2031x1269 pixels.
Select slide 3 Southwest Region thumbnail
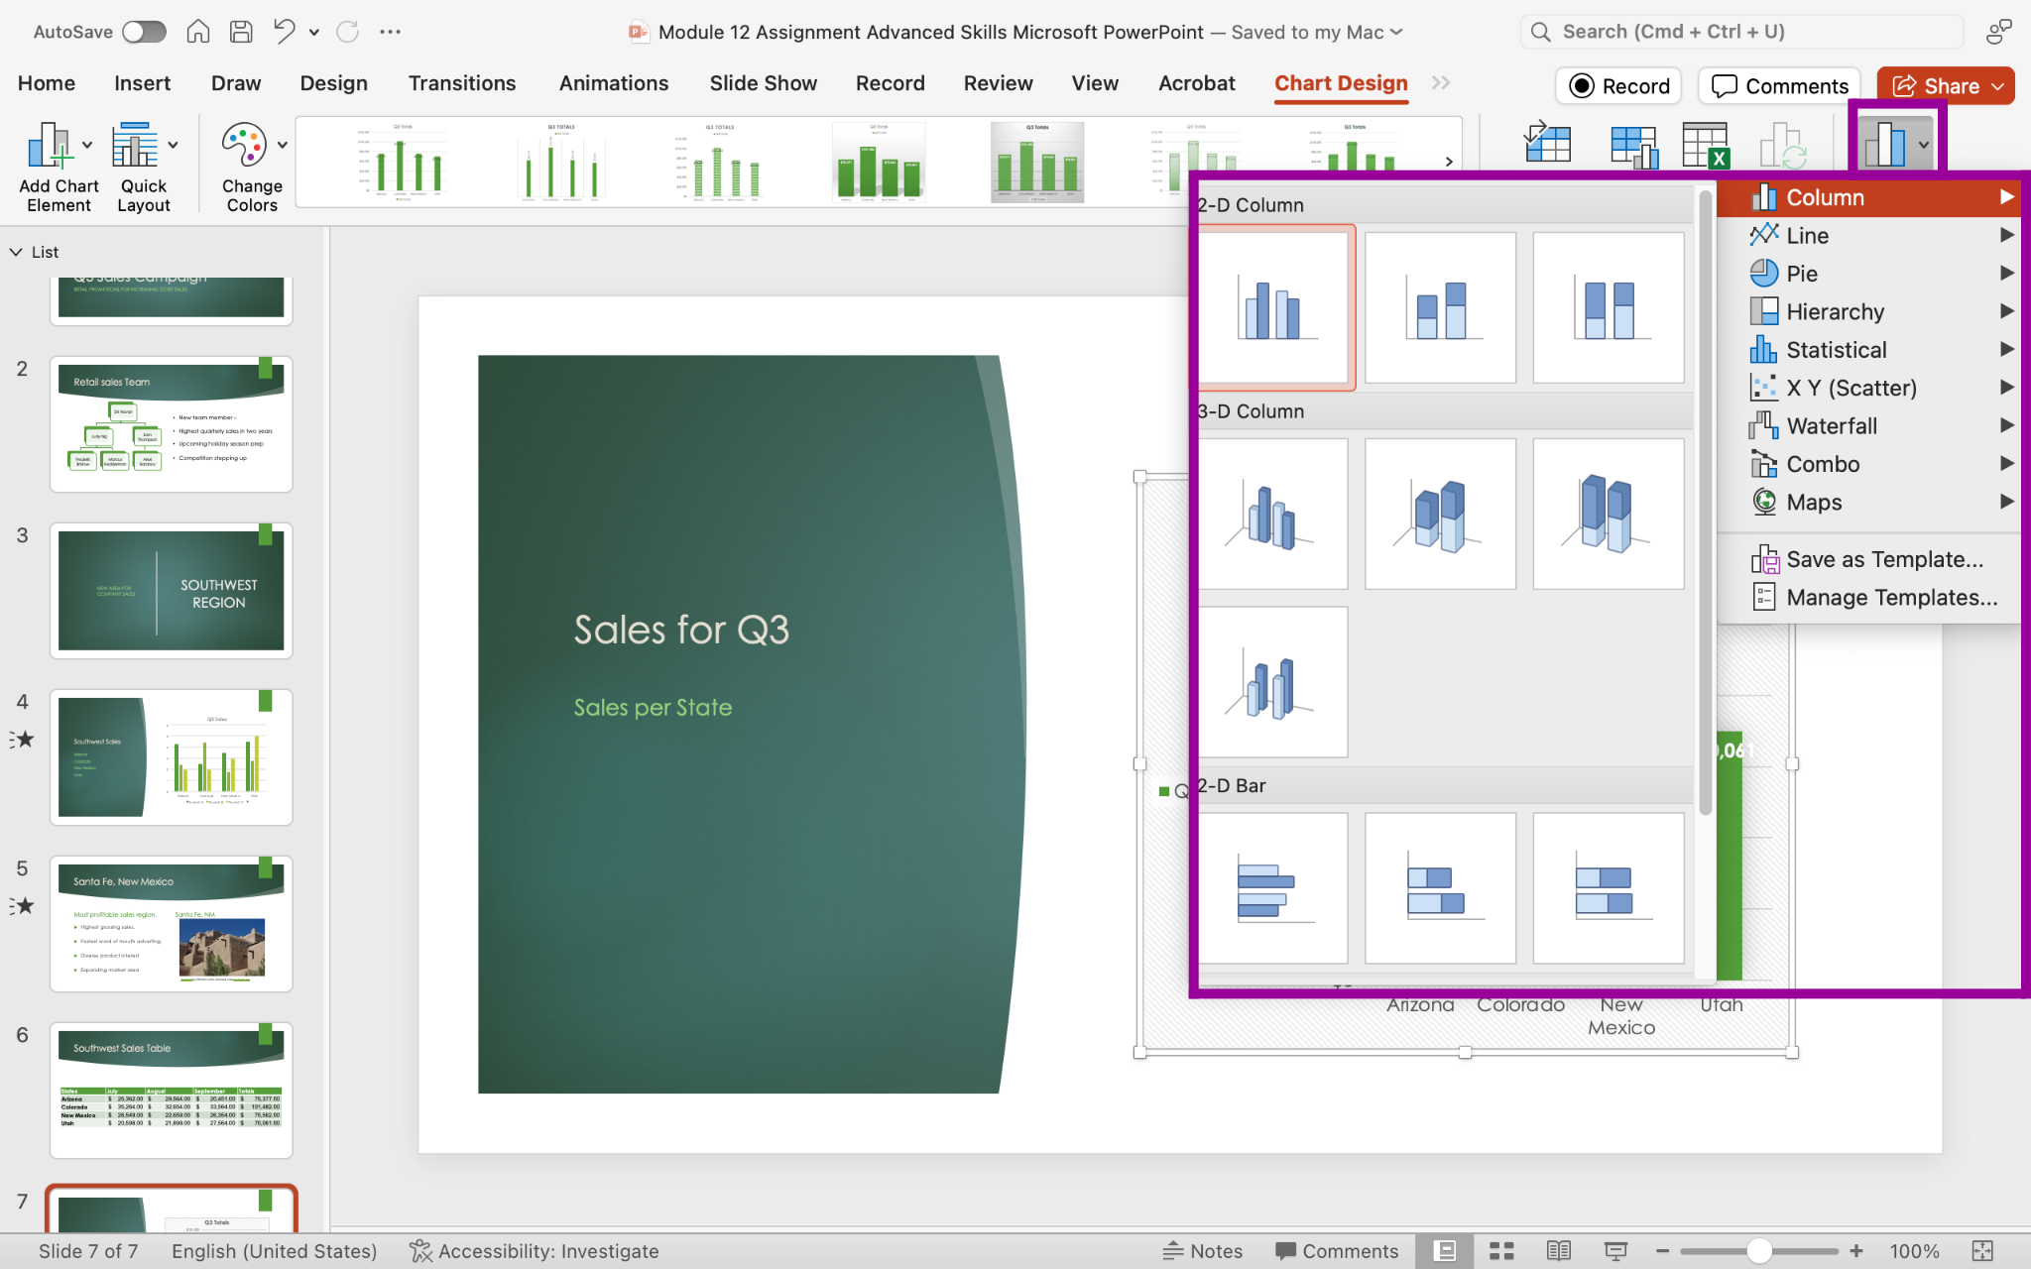coord(171,591)
